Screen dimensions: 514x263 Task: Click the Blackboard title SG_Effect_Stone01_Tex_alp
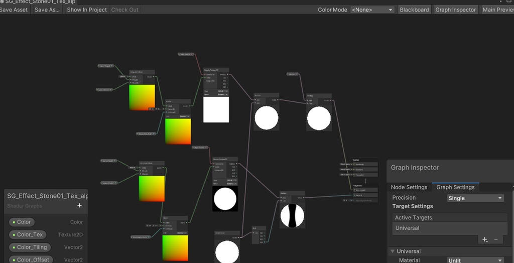tap(47, 196)
